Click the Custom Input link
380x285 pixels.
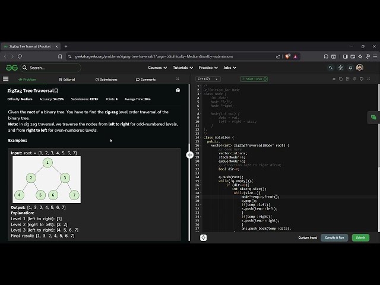point(308,237)
